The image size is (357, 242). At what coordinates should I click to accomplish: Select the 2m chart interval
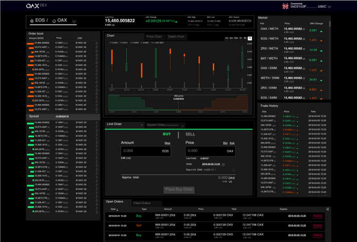tap(231, 38)
